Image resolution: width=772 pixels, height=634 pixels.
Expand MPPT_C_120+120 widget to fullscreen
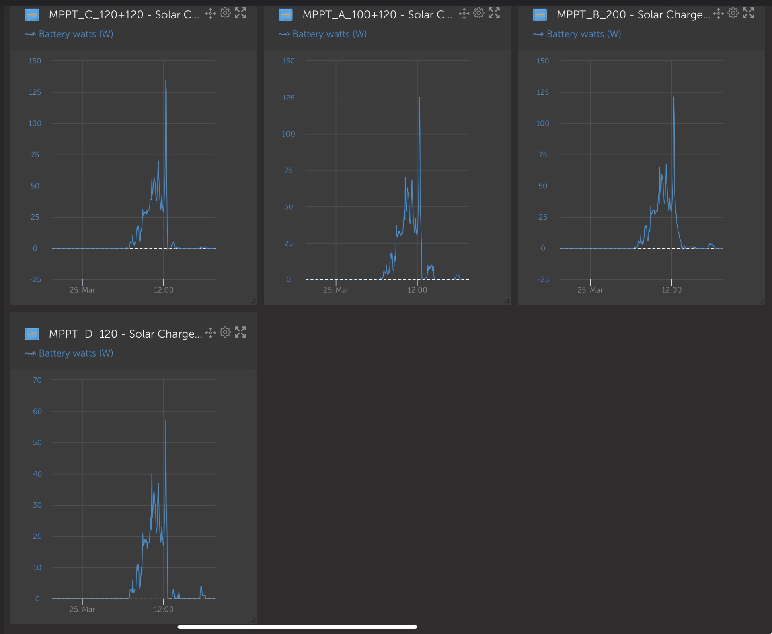click(x=240, y=13)
